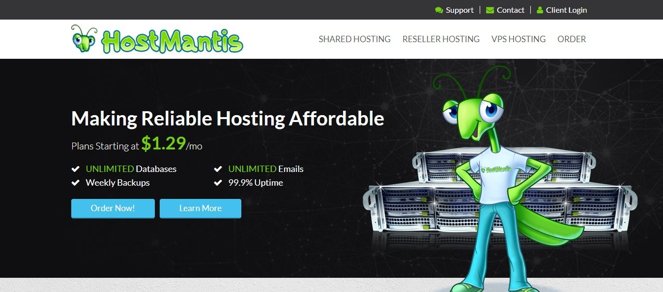The height and width of the screenshot is (292, 663).
Task: Click the Learn More button
Action: (201, 208)
